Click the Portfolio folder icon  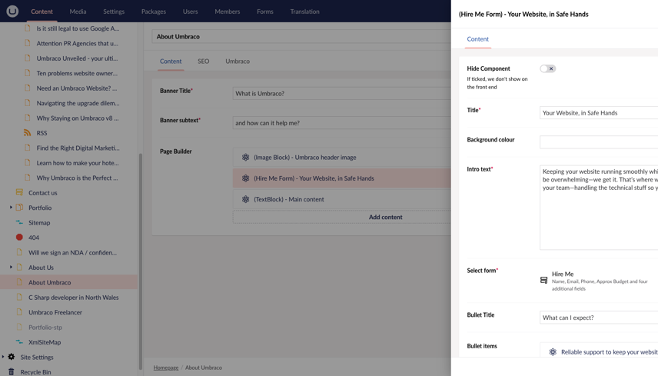(19, 208)
